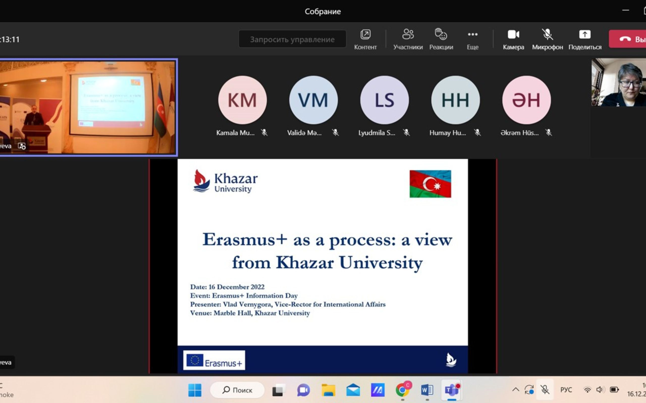Open the Mail app in taskbar
The image size is (646, 403).
coord(353,390)
